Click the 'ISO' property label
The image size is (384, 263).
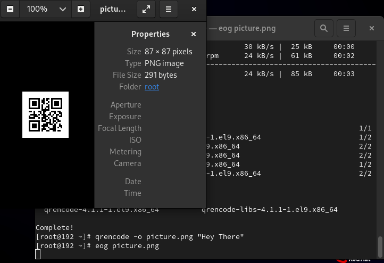135,140
